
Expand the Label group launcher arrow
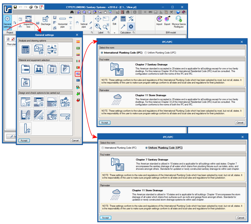point(109,32)
